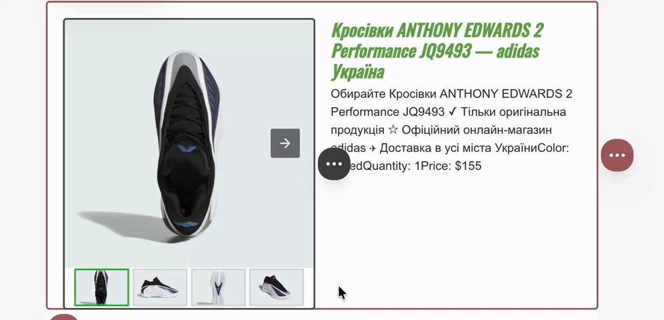Open the red three-dots menu at card edge

[617, 155]
